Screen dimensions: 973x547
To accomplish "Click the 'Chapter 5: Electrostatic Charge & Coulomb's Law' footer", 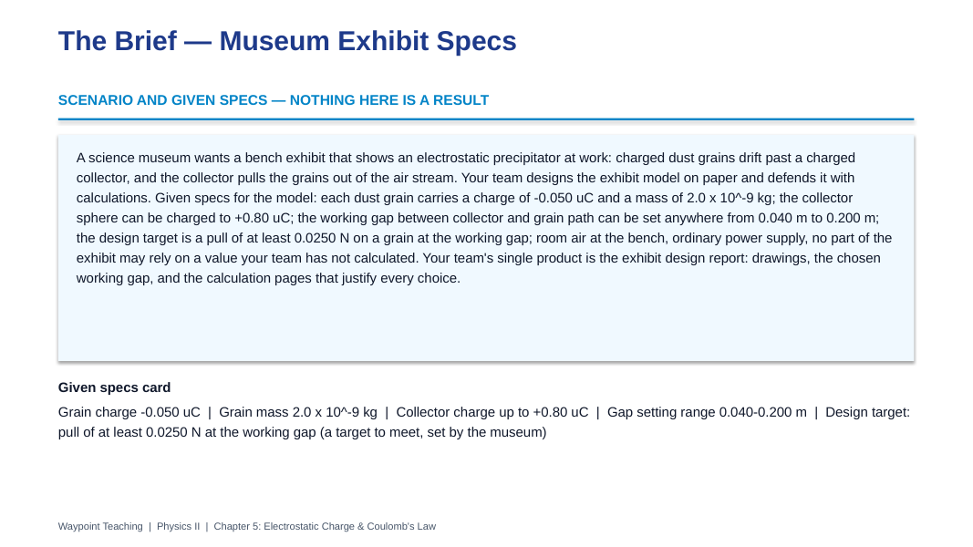I will tap(325, 527).
